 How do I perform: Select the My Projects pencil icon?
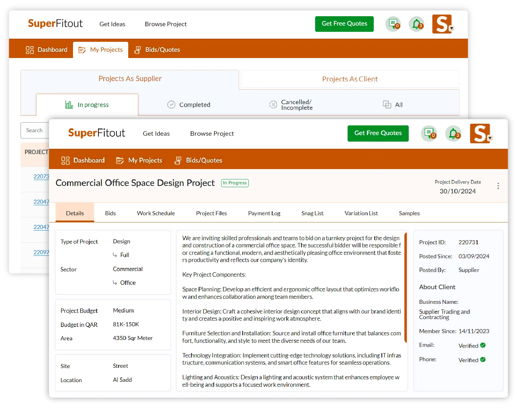pos(120,160)
